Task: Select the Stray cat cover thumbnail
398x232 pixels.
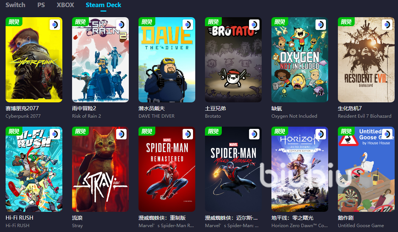Action: click(100, 169)
